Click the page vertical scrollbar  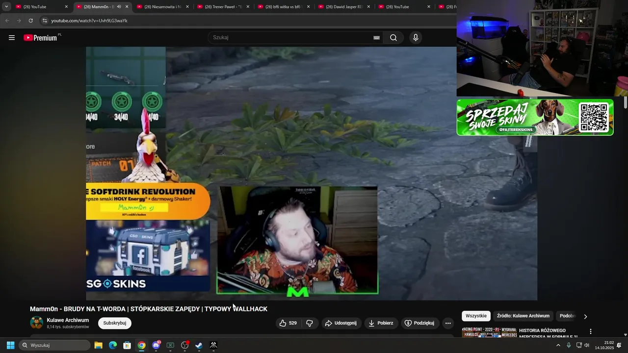point(626,102)
